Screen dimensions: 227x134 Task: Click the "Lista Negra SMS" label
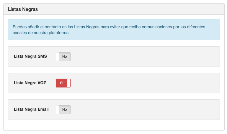point(30,56)
